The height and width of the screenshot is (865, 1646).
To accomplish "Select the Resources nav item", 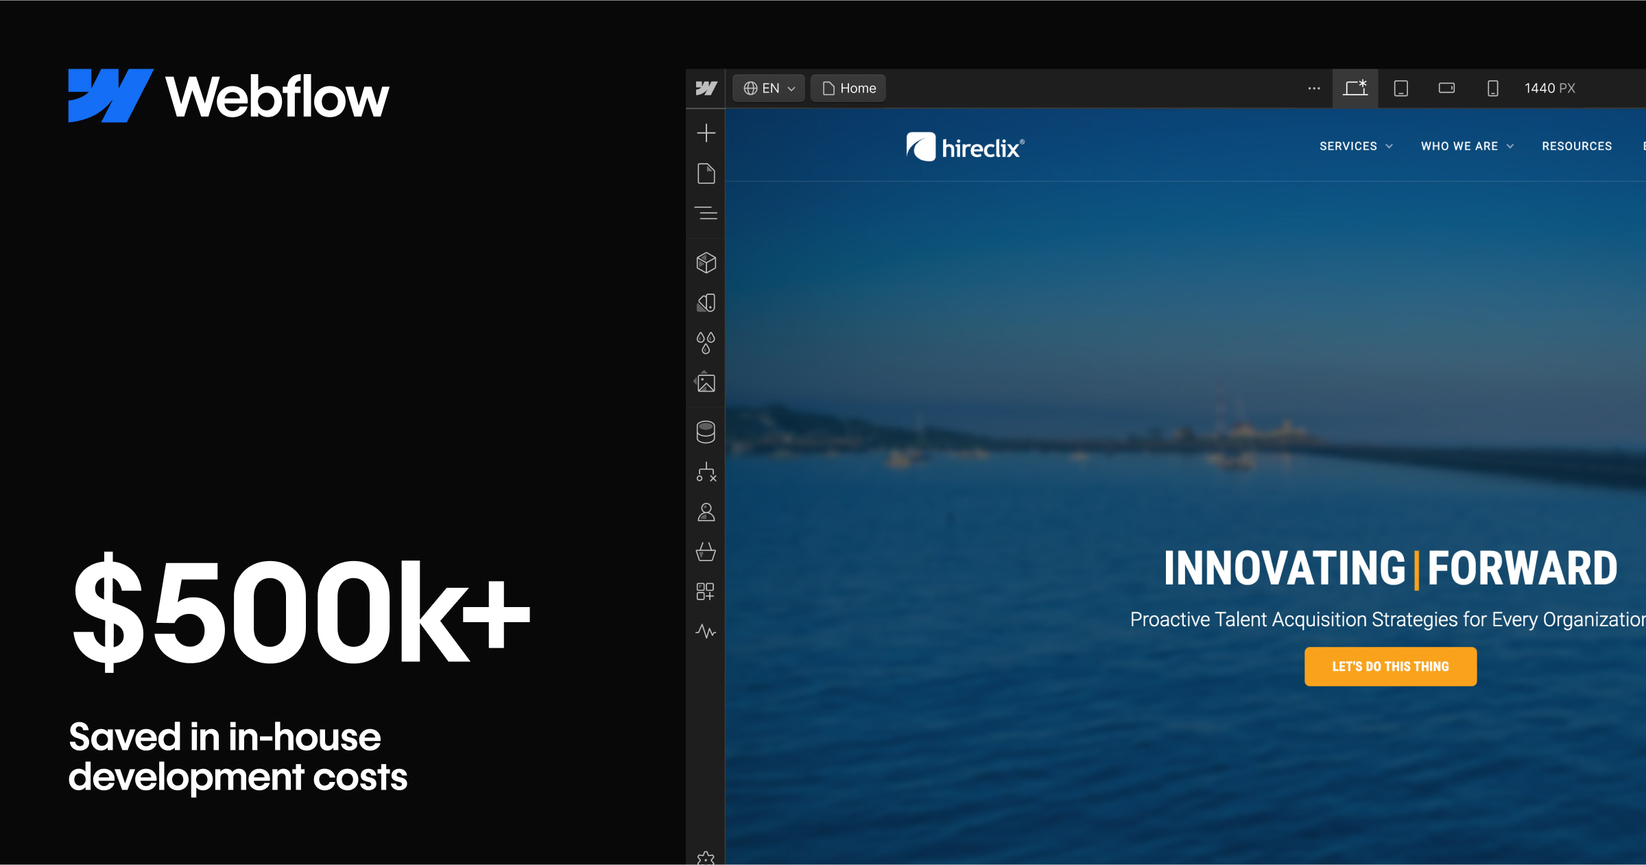I will pos(1577,146).
